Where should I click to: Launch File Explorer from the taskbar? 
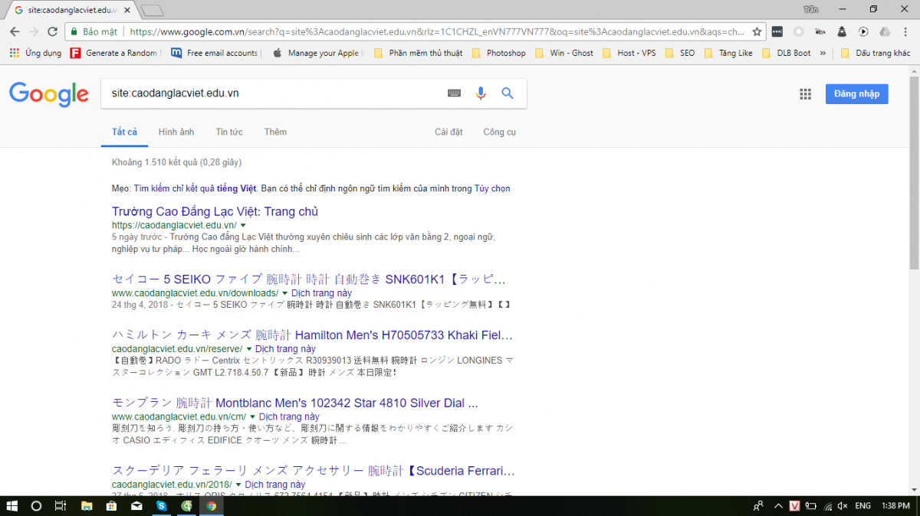pos(87,505)
